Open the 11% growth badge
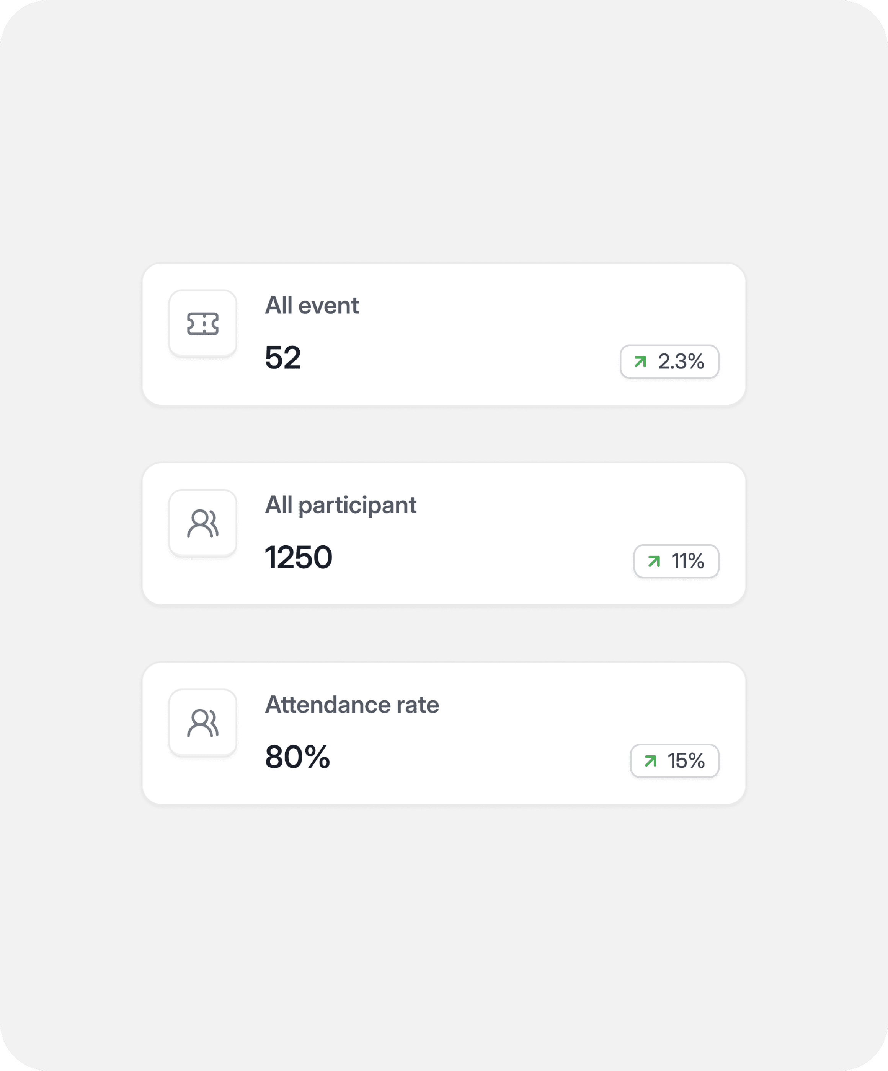This screenshot has height=1071, width=888. click(676, 562)
